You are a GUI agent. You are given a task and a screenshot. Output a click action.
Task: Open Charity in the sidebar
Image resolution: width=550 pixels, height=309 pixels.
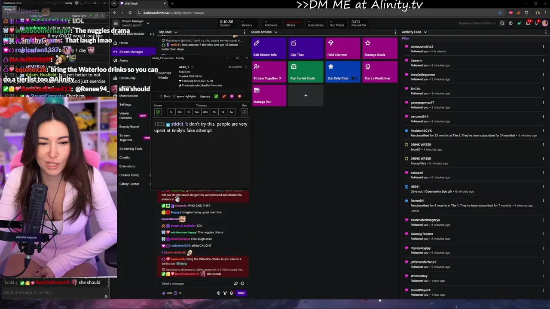124,158
